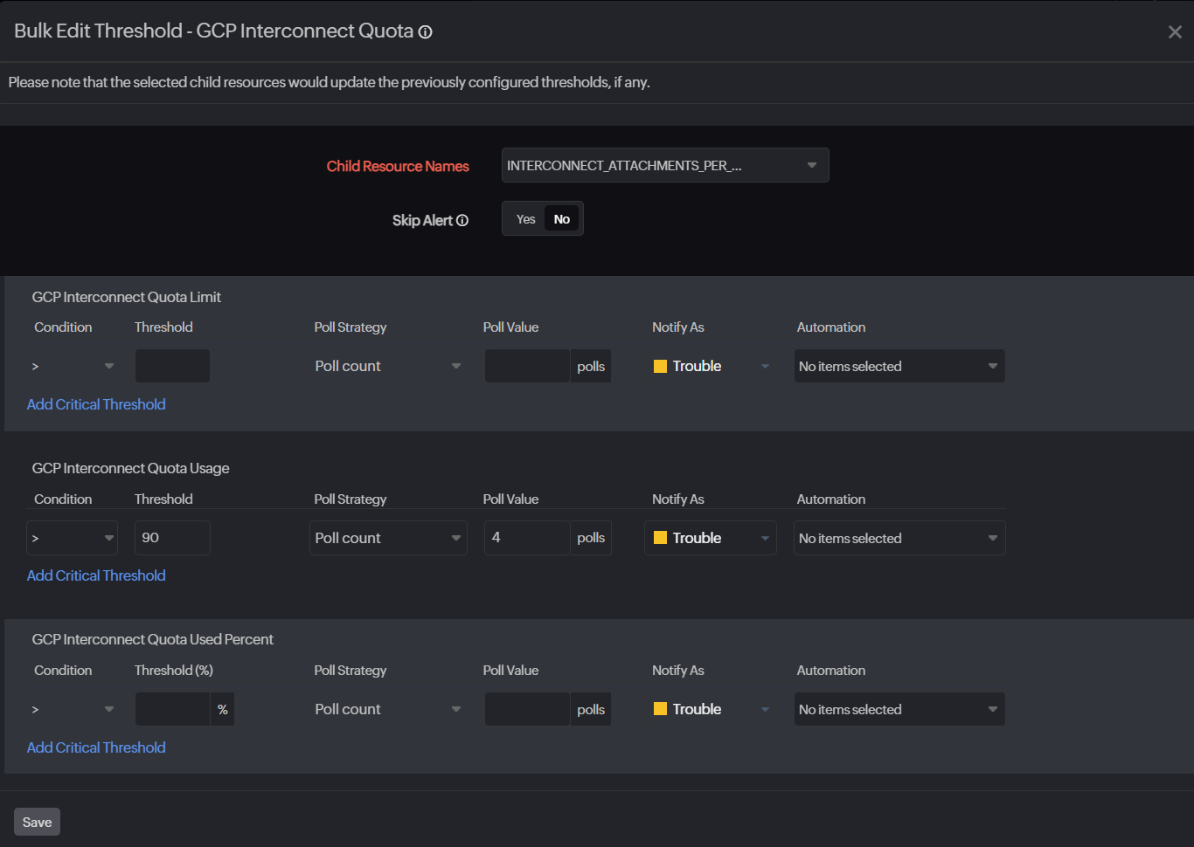This screenshot has width=1194, height=847.
Task: Click the info icon beside the dialog title
Action: pyautogui.click(x=426, y=32)
